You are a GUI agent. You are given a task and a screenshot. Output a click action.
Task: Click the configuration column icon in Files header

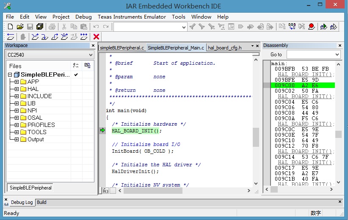[x=76, y=66]
